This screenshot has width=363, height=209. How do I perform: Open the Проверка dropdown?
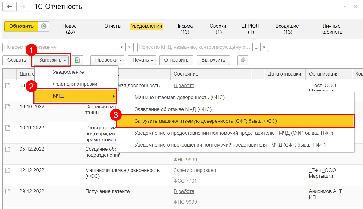pos(108,60)
